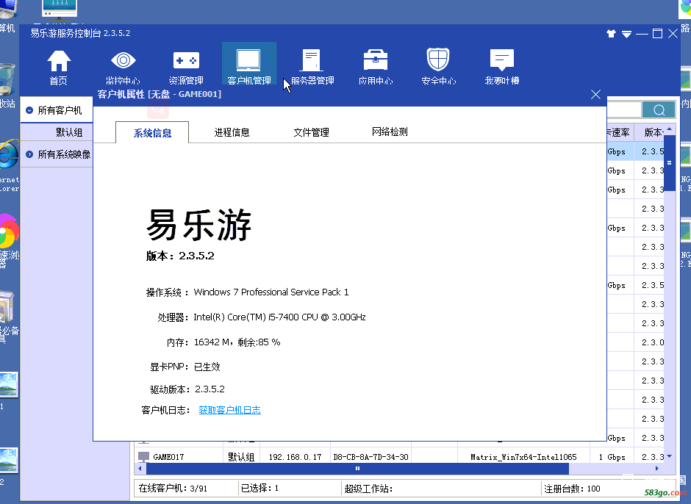This screenshot has width=691, height=504.
Task: Open the 首页 home icon
Action: pos(59,66)
